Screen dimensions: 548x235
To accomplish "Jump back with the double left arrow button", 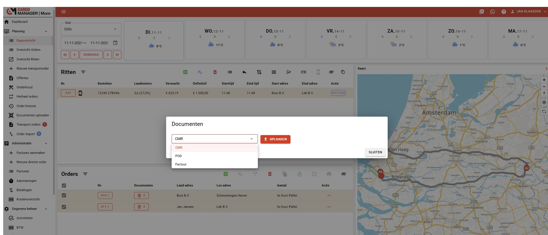I will [x=65, y=55].
